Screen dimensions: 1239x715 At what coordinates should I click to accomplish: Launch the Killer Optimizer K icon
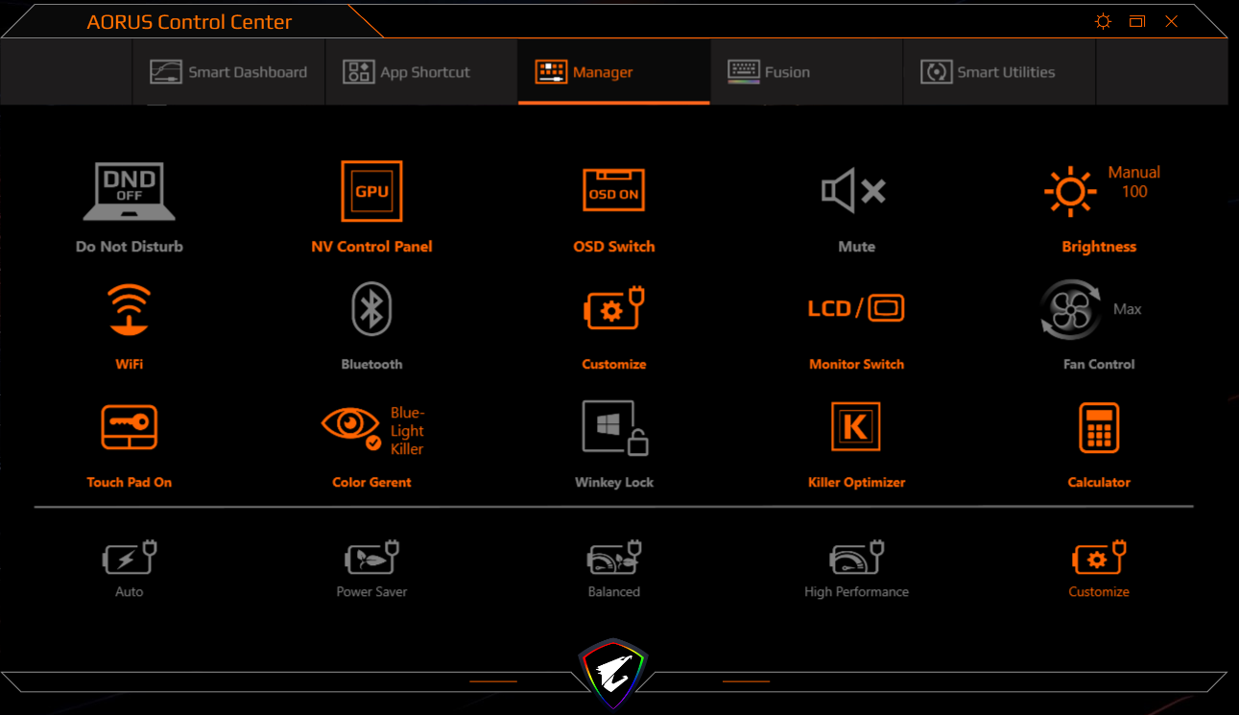coord(856,427)
